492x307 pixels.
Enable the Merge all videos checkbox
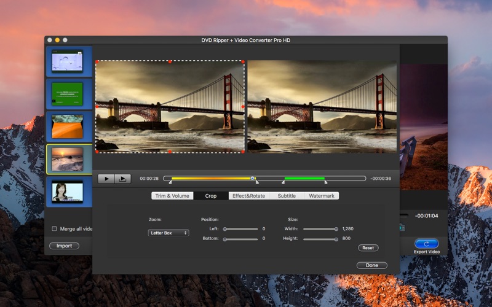(x=54, y=229)
